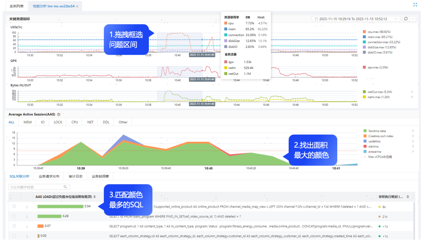Select the ALL session filter tab
The width and height of the screenshot is (423, 242).
coord(11,122)
